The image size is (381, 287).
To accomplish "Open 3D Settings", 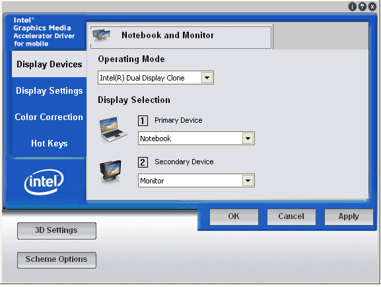I will click(x=57, y=231).
